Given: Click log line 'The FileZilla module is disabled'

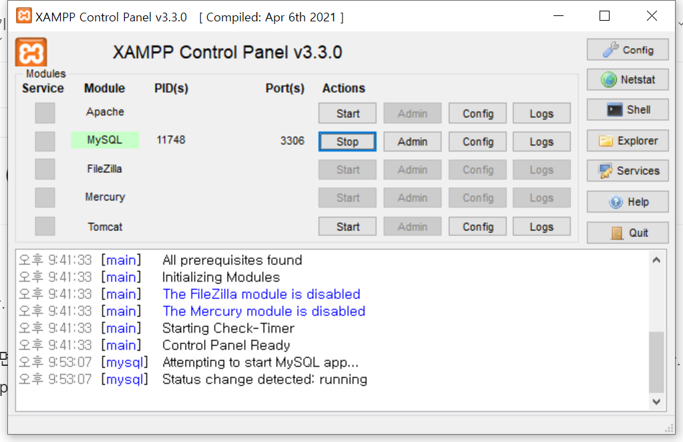Looking at the screenshot, I should click(x=261, y=294).
